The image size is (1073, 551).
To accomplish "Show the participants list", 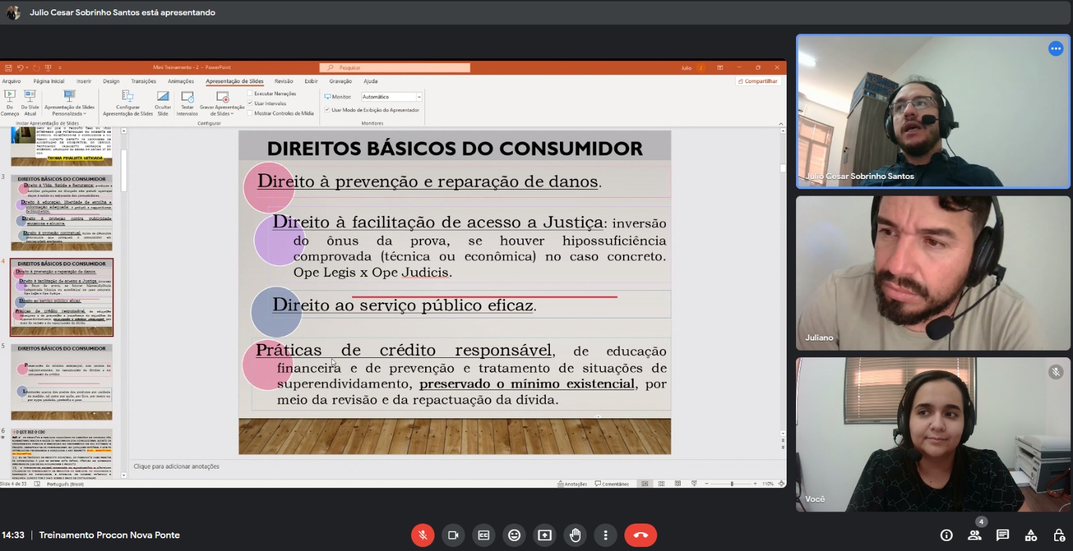I will (974, 535).
